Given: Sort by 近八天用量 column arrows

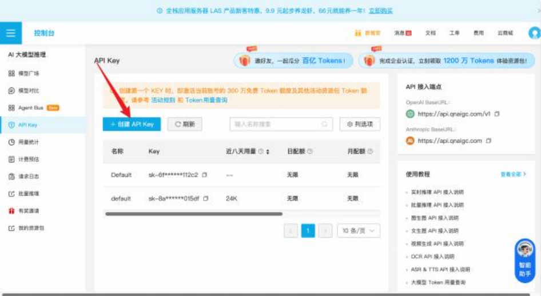Looking at the screenshot, I should [268, 151].
